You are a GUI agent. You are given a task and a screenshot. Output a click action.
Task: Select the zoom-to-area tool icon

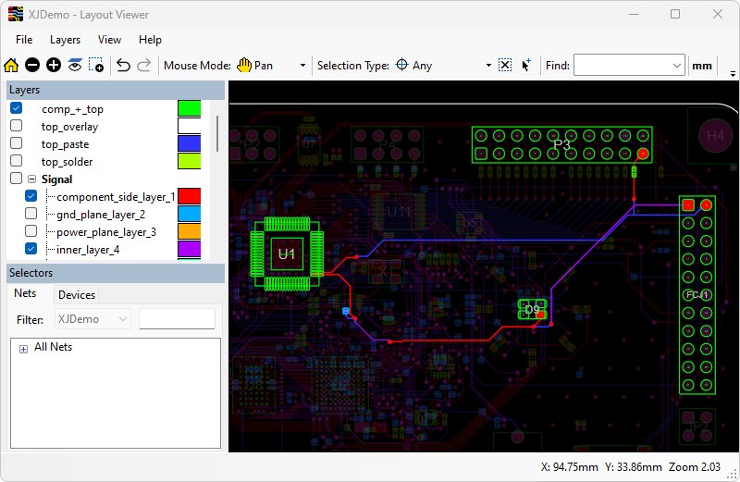(x=96, y=66)
